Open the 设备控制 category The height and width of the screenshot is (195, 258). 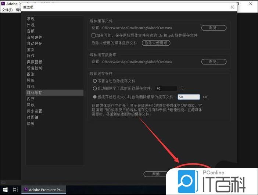[x=35, y=68]
